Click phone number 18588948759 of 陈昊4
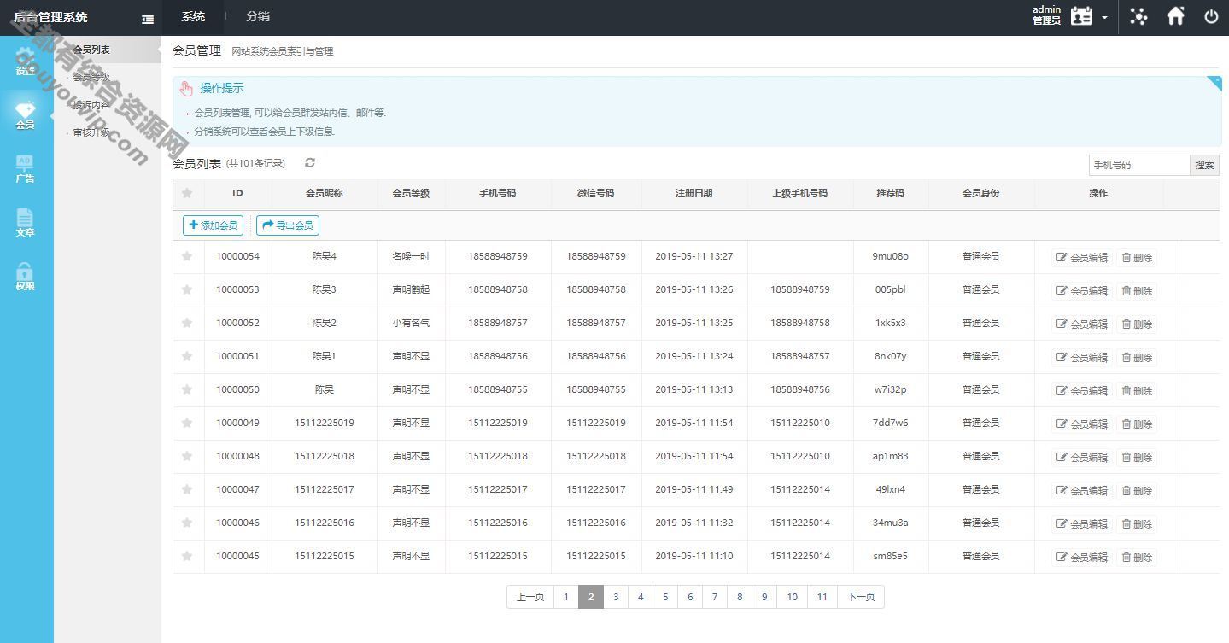The height and width of the screenshot is (643, 1229). (498, 256)
